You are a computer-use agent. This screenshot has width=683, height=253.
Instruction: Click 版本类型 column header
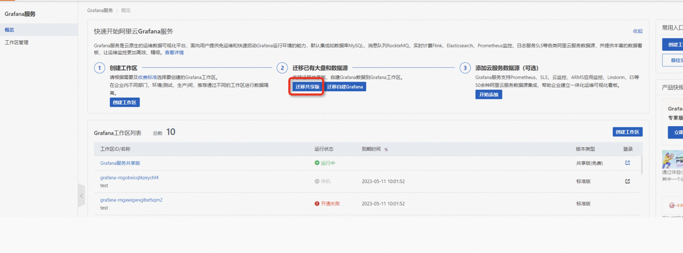(x=585, y=149)
